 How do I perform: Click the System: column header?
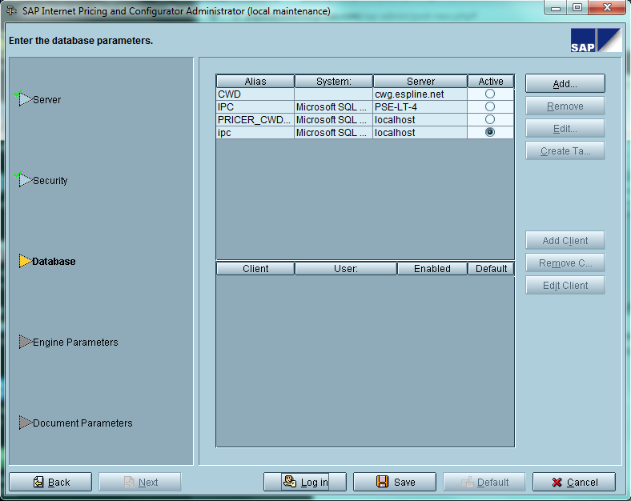(x=334, y=81)
